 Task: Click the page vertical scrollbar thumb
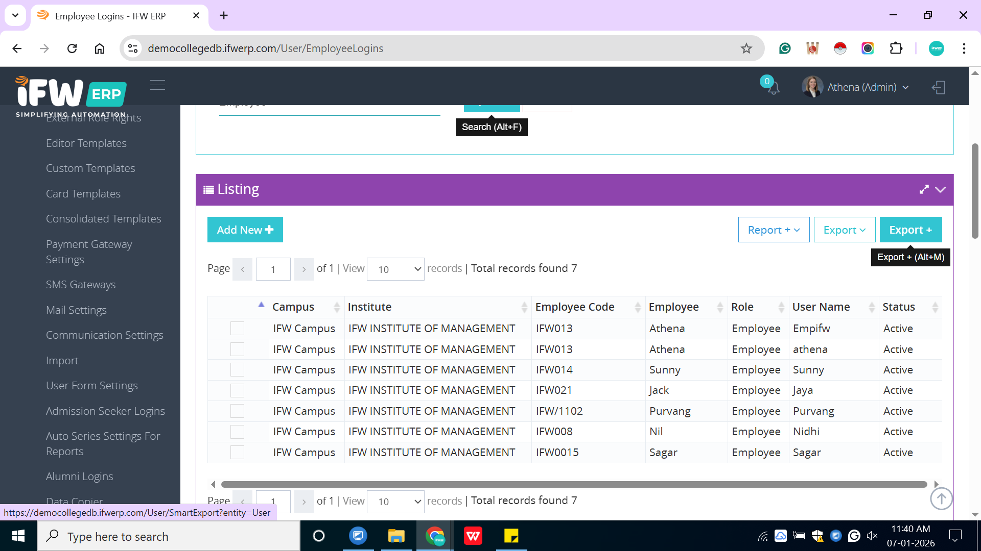click(975, 191)
